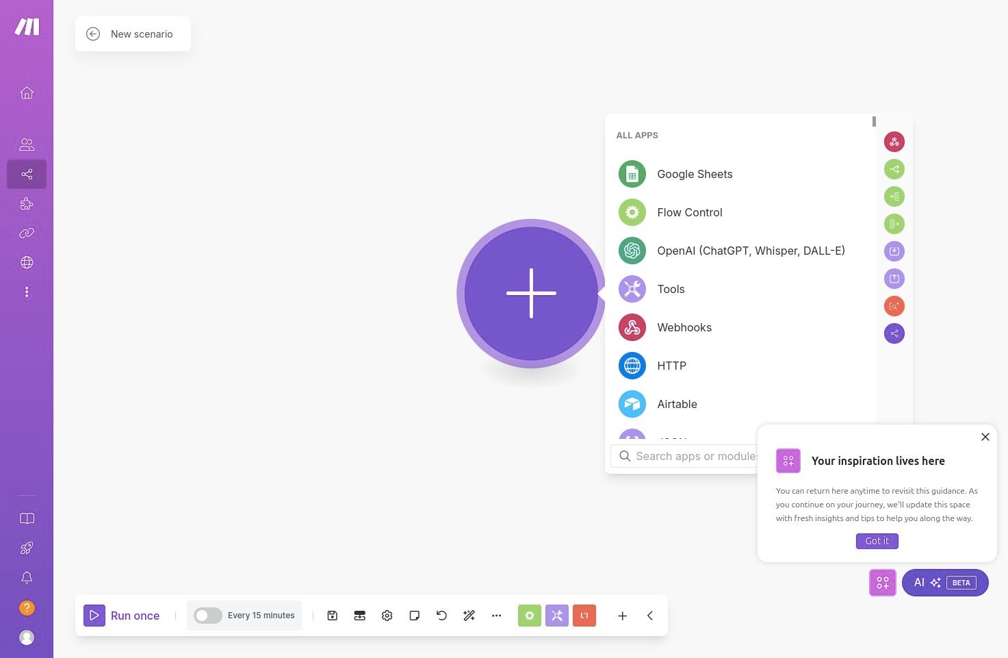Undo the last scenario change

[x=441, y=616]
